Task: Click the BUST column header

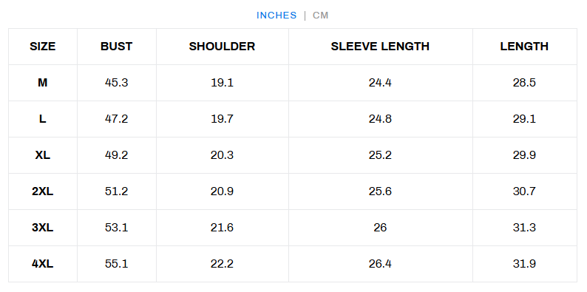Action: click(x=116, y=47)
